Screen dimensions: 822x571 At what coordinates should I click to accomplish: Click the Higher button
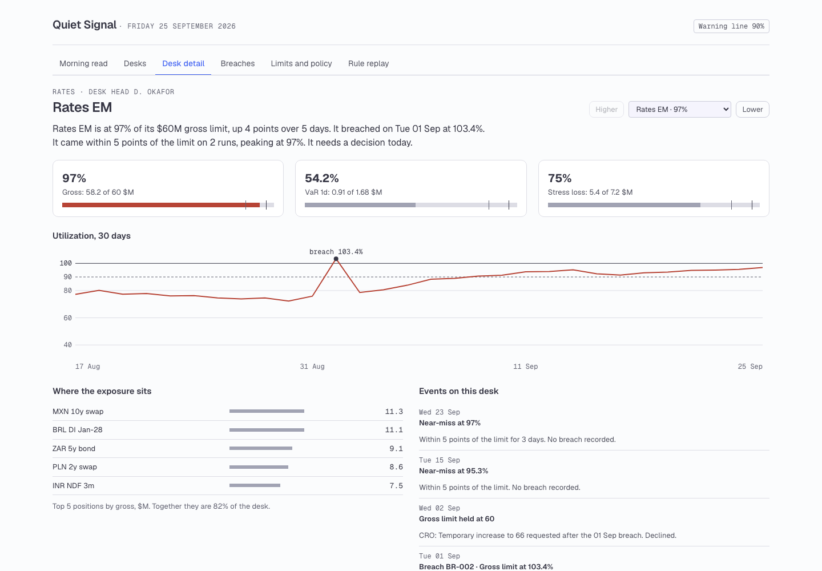coord(606,110)
